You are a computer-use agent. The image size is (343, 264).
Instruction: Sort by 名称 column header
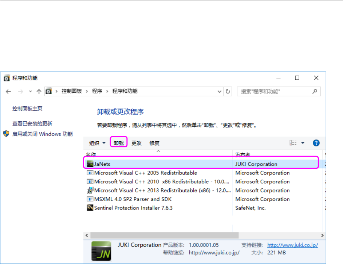click(x=91, y=155)
